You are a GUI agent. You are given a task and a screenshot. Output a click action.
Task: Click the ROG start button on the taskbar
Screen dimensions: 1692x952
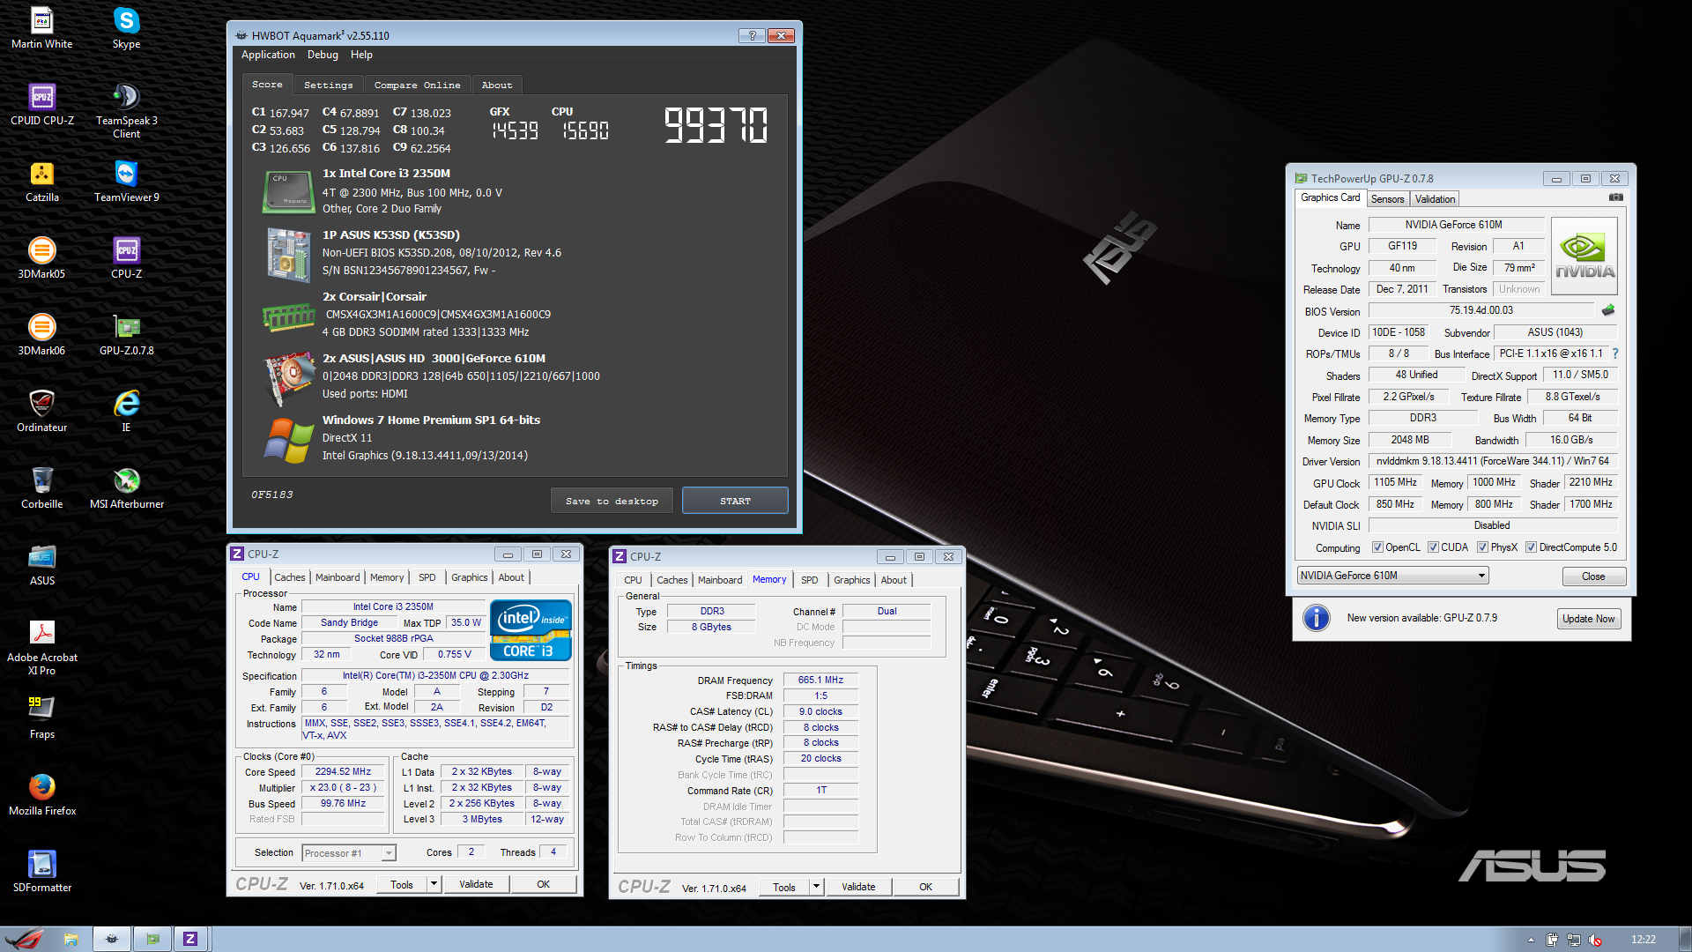coord(25,939)
